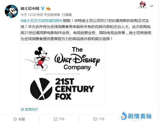Click the Mickey Mouse figure in image
Screen dimensions: 159x124
(39, 59)
